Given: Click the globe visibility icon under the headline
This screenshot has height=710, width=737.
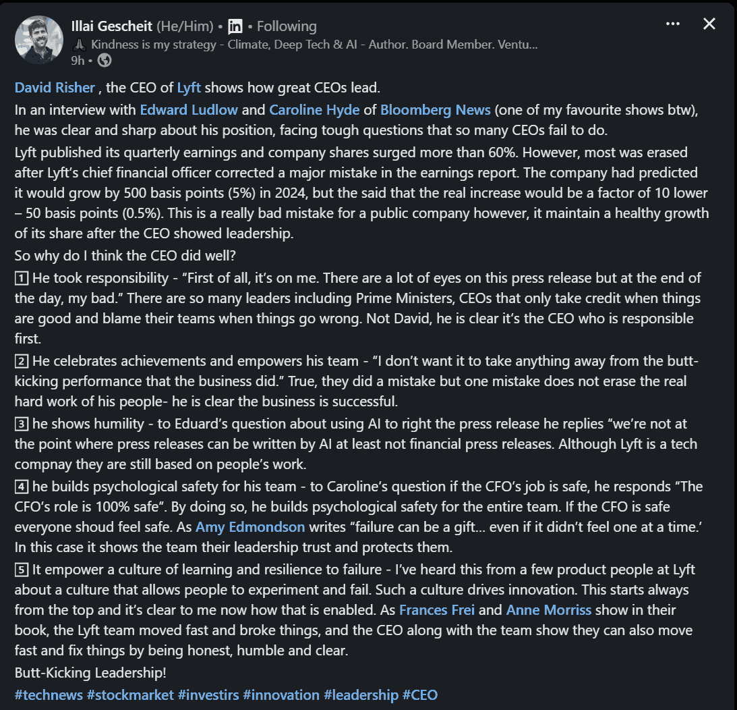Looking at the screenshot, I should (x=105, y=60).
